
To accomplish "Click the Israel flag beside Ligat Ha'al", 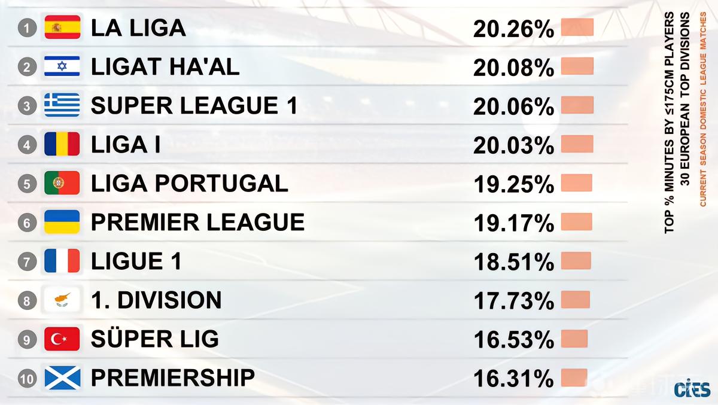I will [62, 66].
